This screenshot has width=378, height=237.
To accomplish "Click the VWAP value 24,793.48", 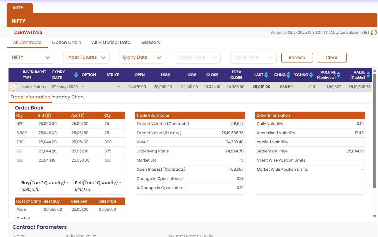I will 235,142.
